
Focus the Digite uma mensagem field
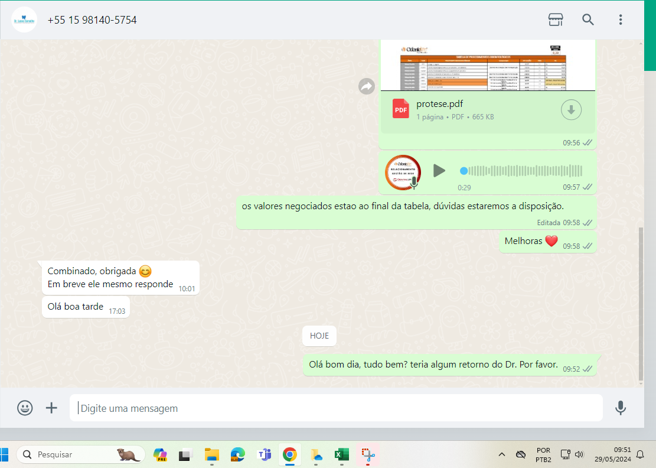(x=337, y=408)
